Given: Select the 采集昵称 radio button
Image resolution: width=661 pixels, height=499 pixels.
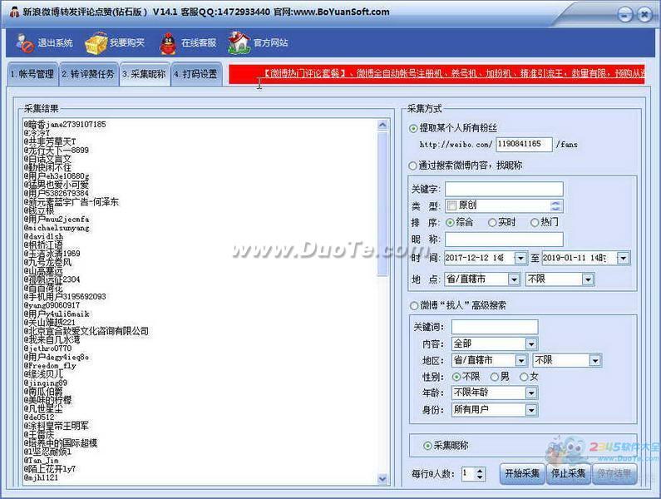Looking at the screenshot, I should pyautogui.click(x=427, y=446).
